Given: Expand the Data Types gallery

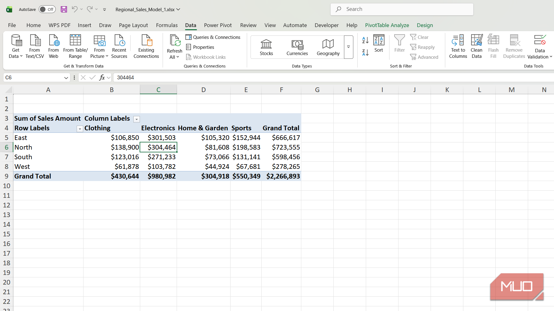Looking at the screenshot, I should [x=349, y=47].
